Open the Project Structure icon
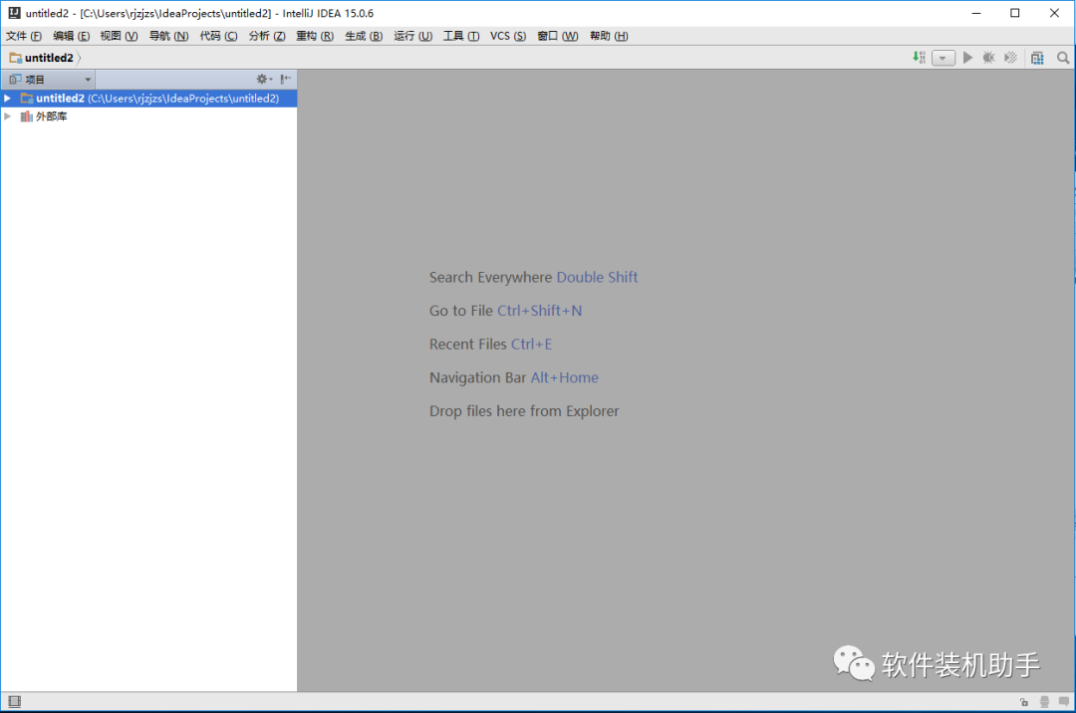1076x713 pixels. [1037, 59]
